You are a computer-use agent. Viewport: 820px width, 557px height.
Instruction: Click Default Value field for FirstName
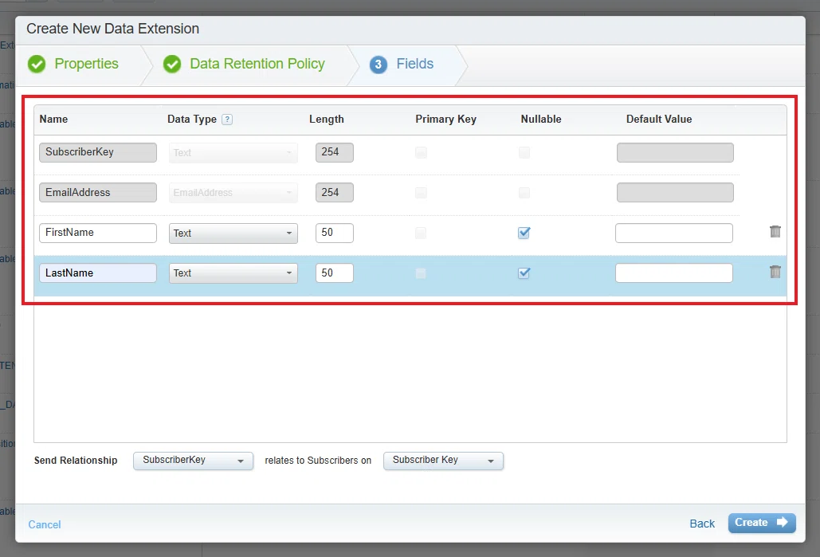click(674, 233)
